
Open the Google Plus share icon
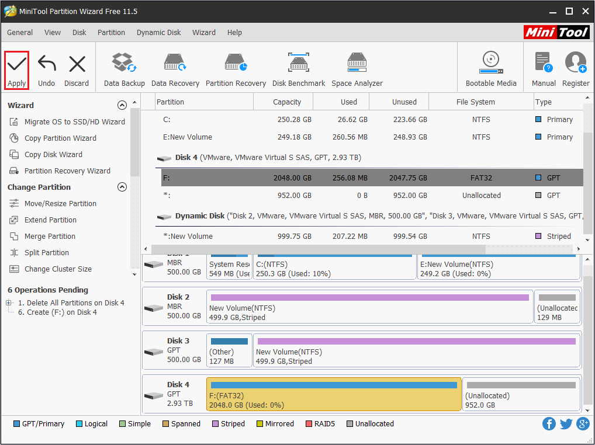pyautogui.click(x=583, y=424)
